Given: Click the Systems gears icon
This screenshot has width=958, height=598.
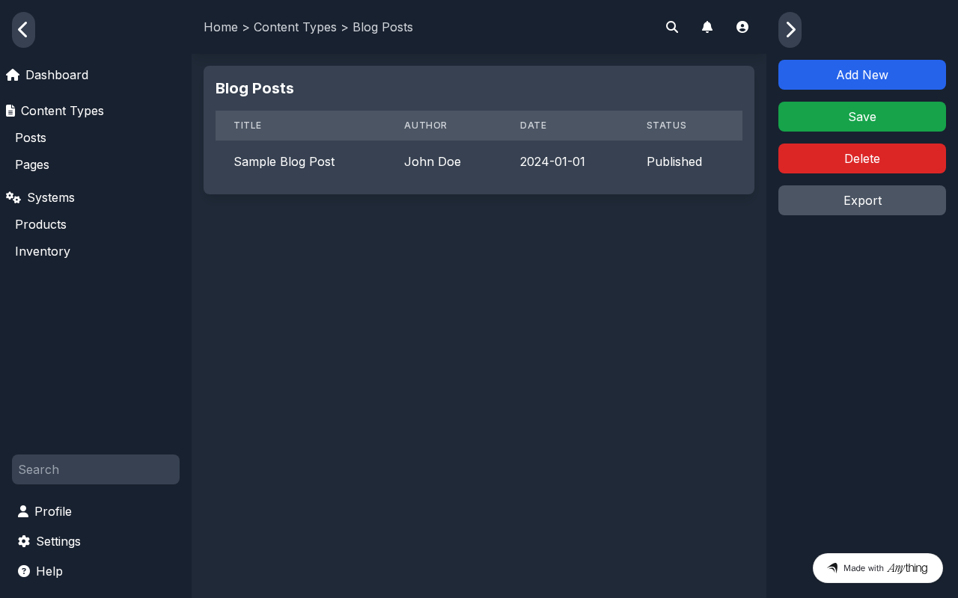Looking at the screenshot, I should pyautogui.click(x=13, y=197).
